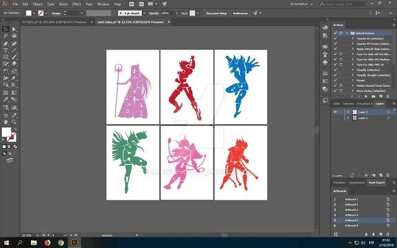The height and width of the screenshot is (248, 397).
Task: Open the Symbols panel icon in dock
Action: click(325, 62)
